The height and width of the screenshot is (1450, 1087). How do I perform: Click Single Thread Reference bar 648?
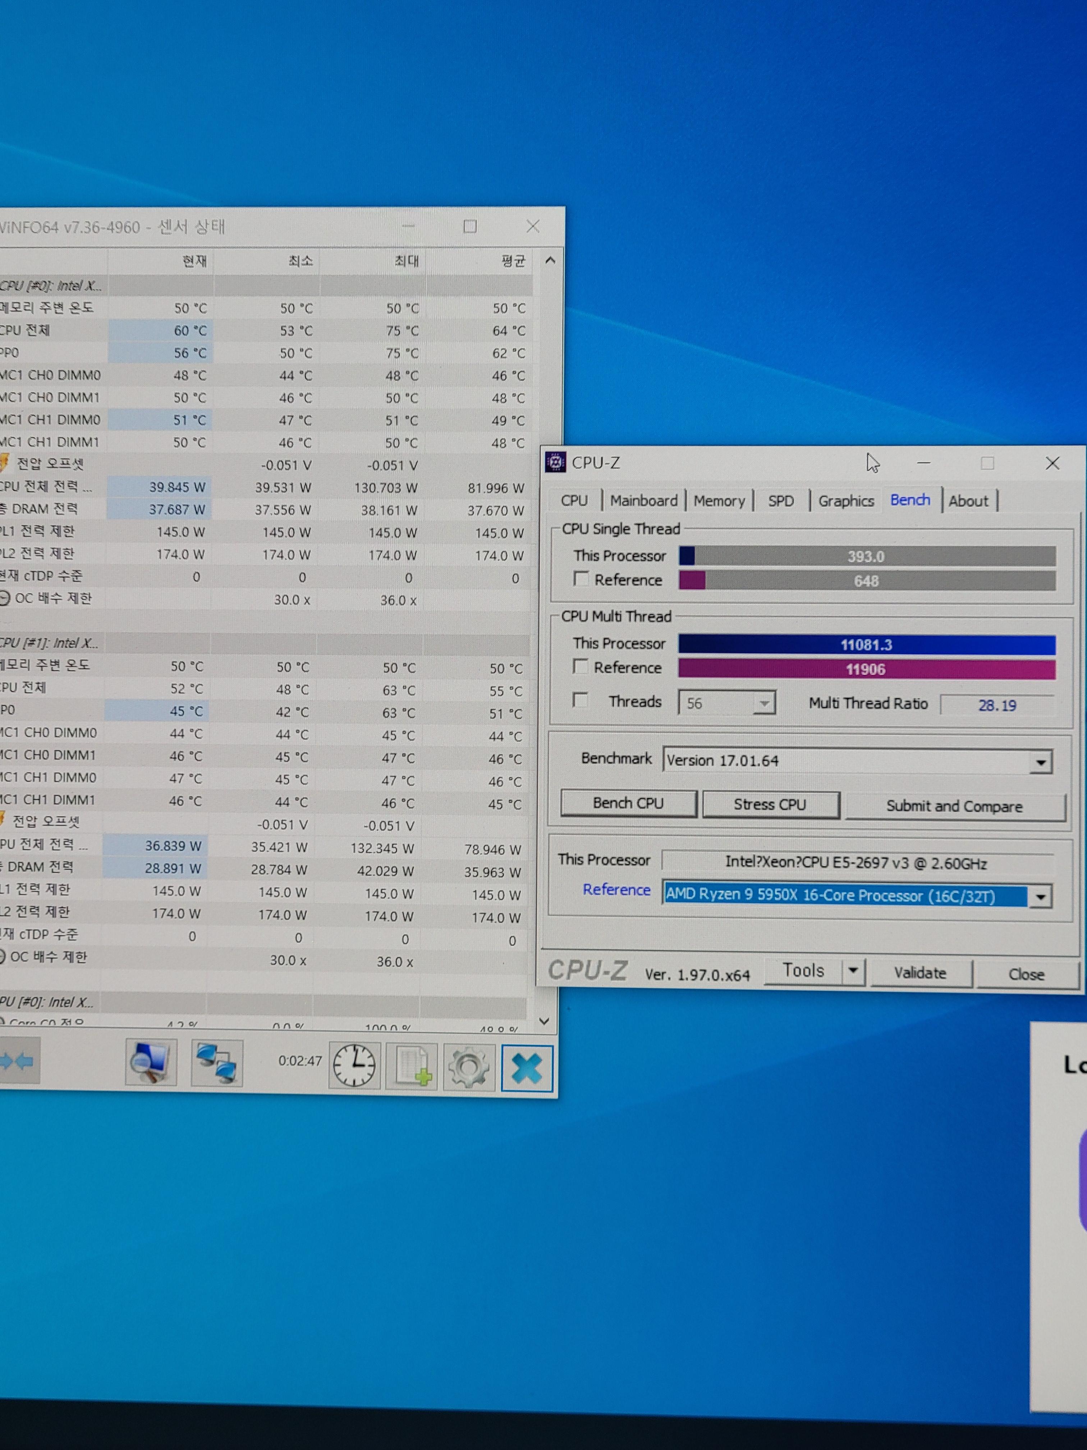click(867, 581)
